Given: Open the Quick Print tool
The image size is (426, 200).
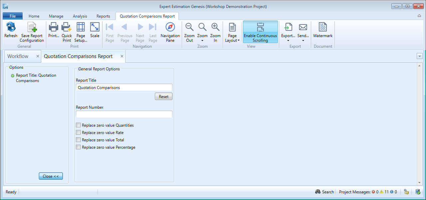Looking at the screenshot, I should pos(67,28).
